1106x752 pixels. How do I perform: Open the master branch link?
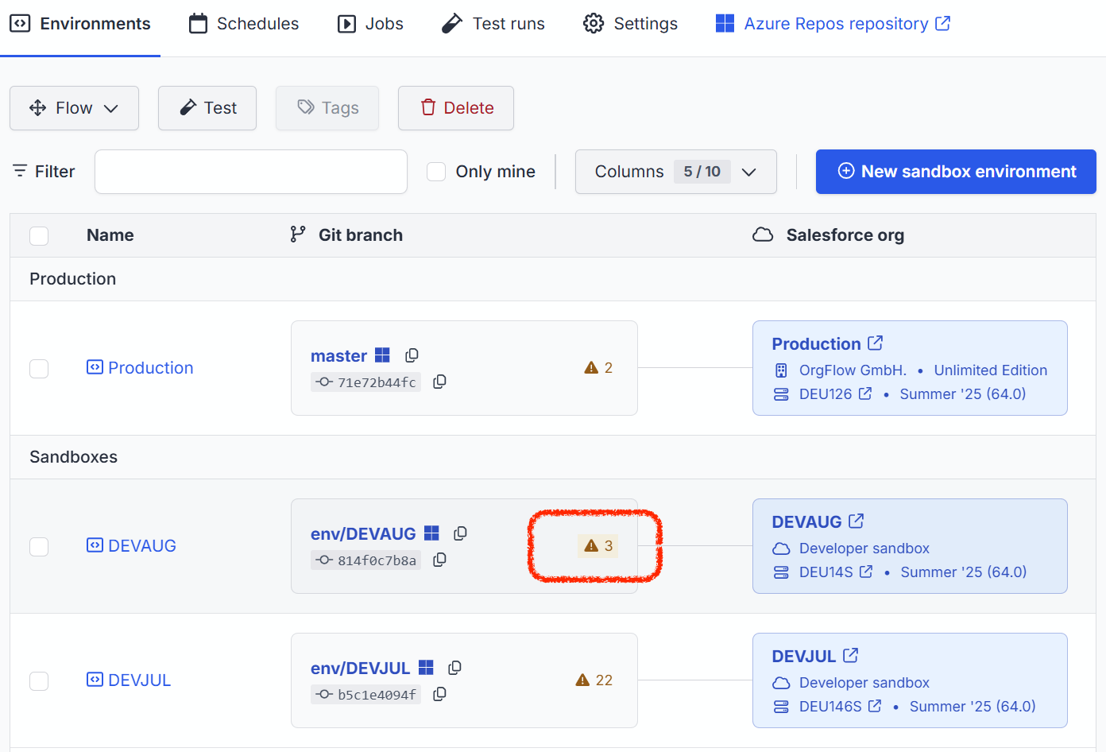[338, 356]
